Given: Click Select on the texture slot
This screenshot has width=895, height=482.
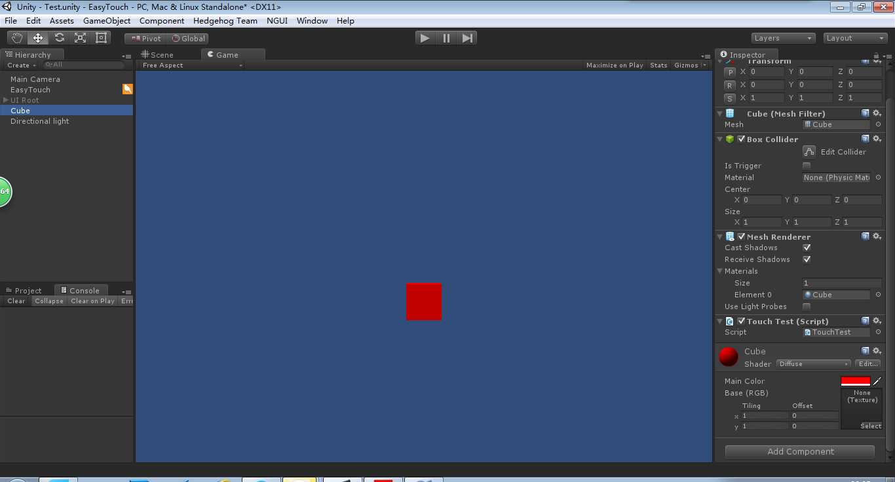Looking at the screenshot, I should pos(871,426).
